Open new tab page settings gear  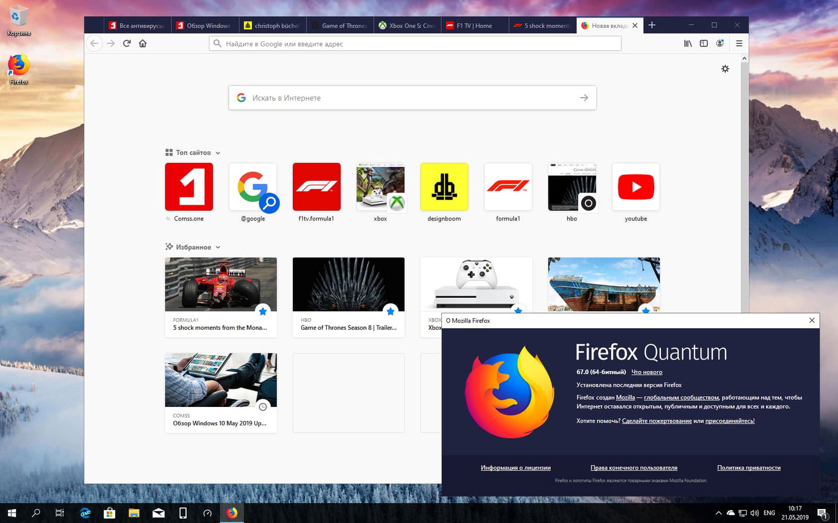(x=725, y=69)
